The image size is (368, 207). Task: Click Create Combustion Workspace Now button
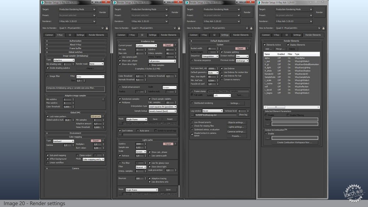pos(294,142)
